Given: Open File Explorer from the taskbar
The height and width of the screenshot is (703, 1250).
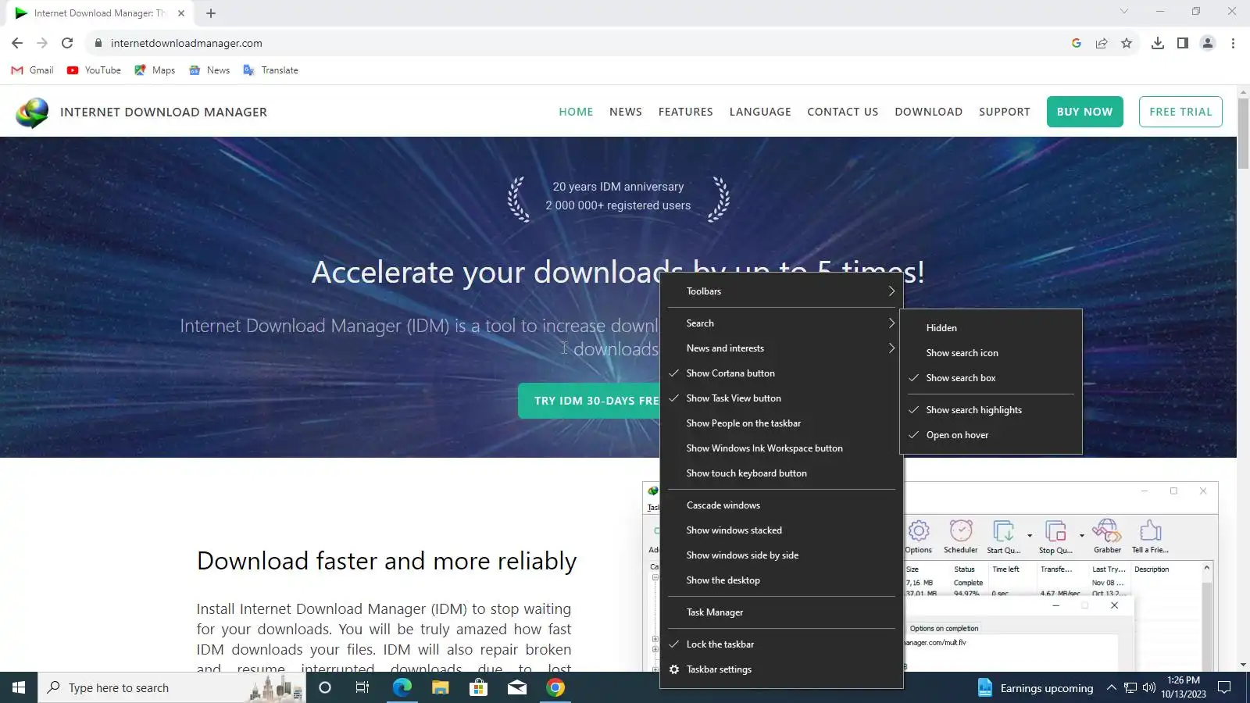Looking at the screenshot, I should click(x=440, y=687).
